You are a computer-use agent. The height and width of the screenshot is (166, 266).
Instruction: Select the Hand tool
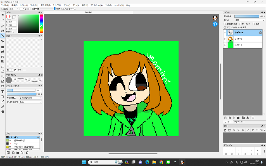coord(3,111)
